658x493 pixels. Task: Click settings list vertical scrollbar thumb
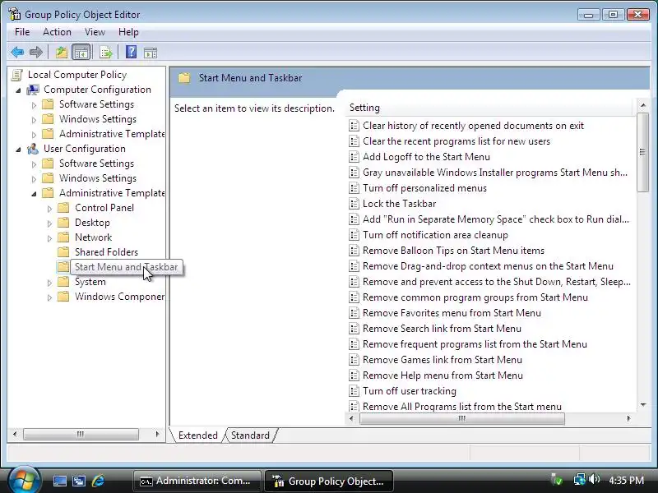[642, 152]
